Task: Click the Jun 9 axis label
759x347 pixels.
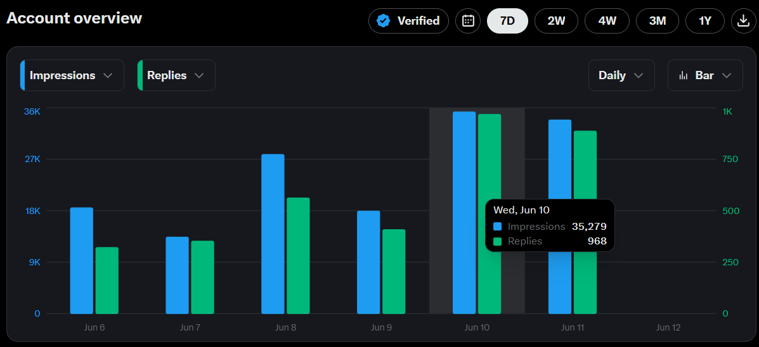Action: pos(382,327)
